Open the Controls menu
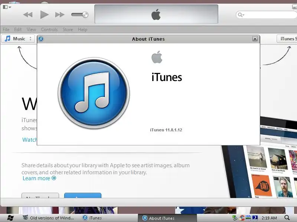Image resolution: width=297 pixels, height=222 pixels. coord(49,30)
